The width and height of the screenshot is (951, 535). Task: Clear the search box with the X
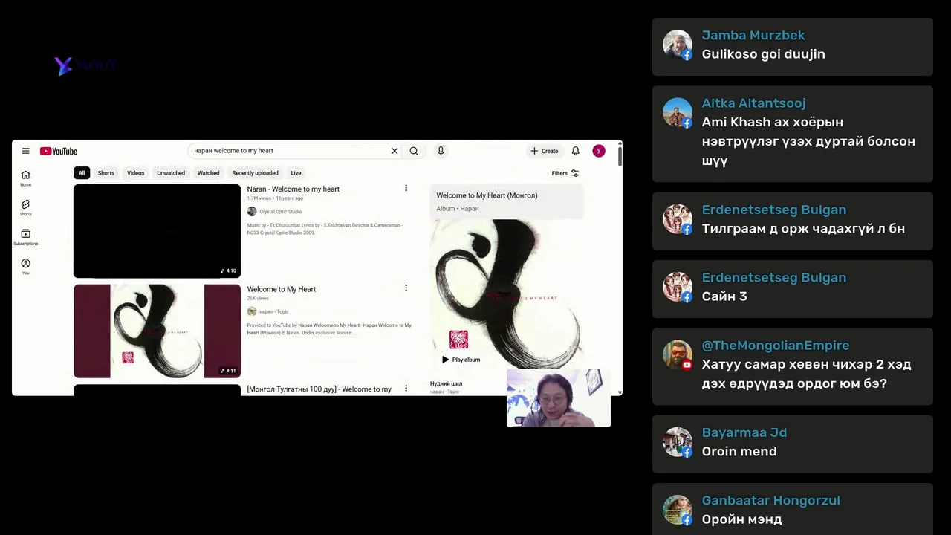[x=395, y=151]
